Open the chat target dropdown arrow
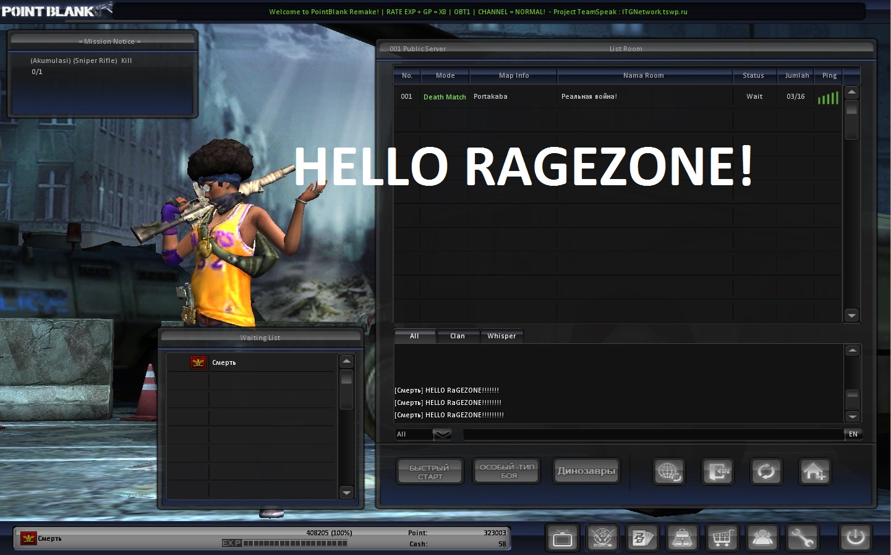The width and height of the screenshot is (891, 555). coord(442,434)
